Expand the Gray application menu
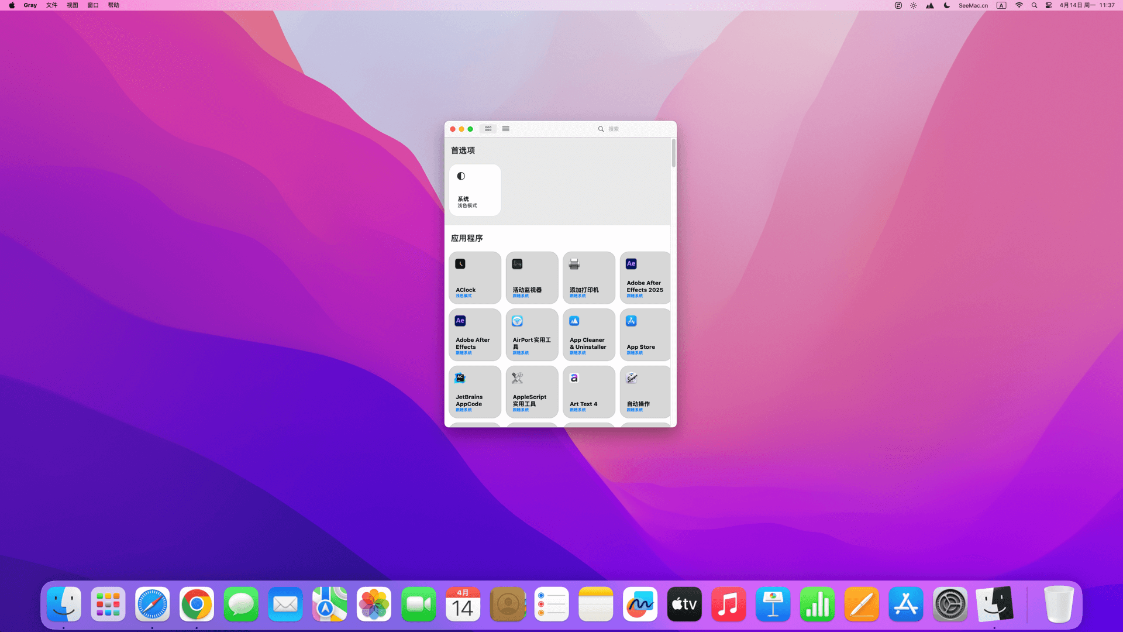Viewport: 1123px width, 632px height. click(x=30, y=5)
